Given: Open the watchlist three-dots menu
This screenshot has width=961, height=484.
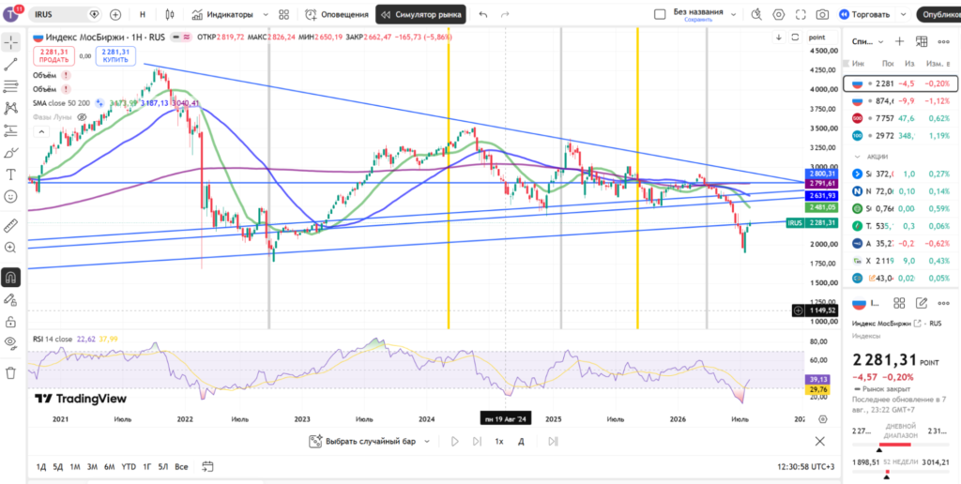Looking at the screenshot, I should 944,41.
